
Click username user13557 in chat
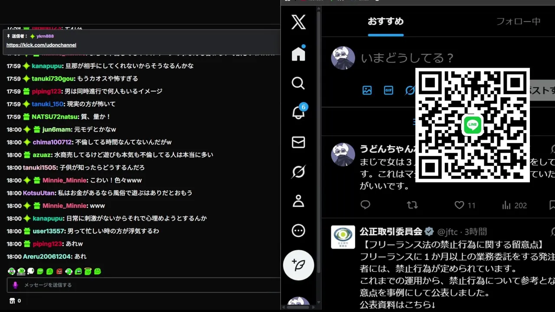coord(49,231)
